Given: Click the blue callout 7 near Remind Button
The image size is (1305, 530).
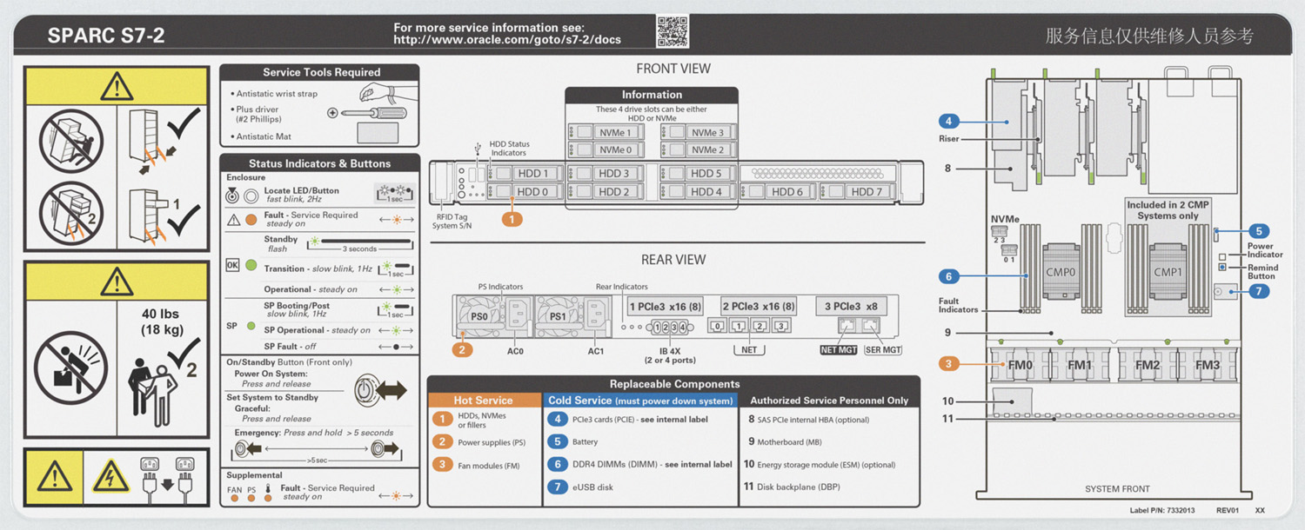Looking at the screenshot, I should click(x=1259, y=292).
